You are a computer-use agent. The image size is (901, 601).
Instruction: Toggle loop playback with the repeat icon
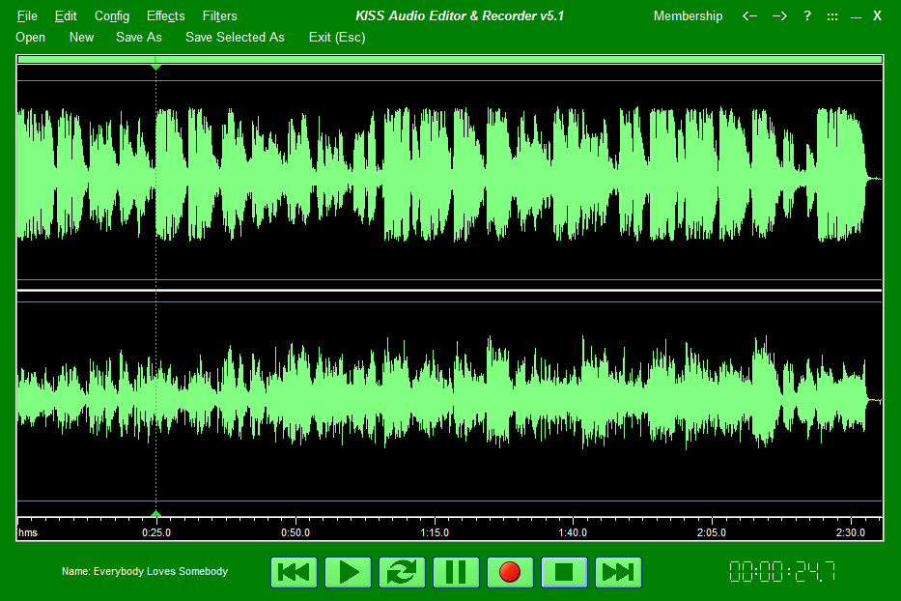(x=402, y=572)
